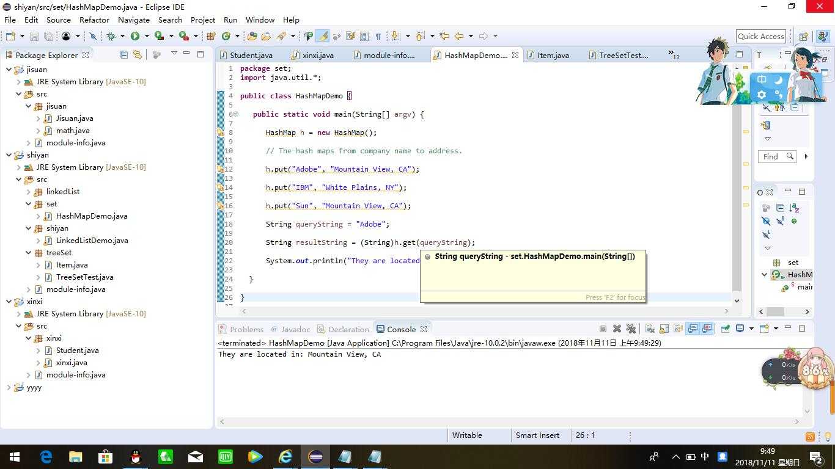Toggle Mark Occurrences highlighter icon
This screenshot has width=835, height=469.
[x=323, y=36]
